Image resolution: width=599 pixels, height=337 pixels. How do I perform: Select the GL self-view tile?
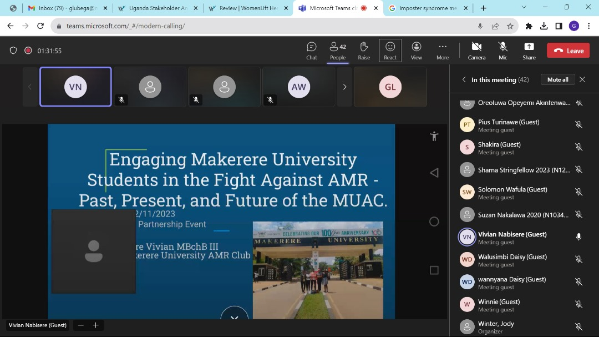[x=390, y=87]
